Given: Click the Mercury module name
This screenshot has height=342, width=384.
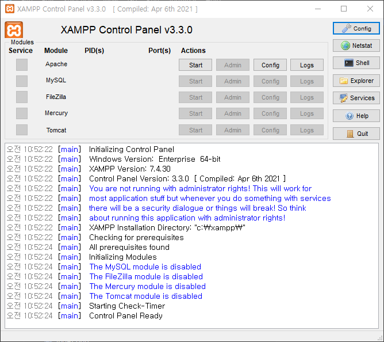Looking at the screenshot, I should click(56, 113).
